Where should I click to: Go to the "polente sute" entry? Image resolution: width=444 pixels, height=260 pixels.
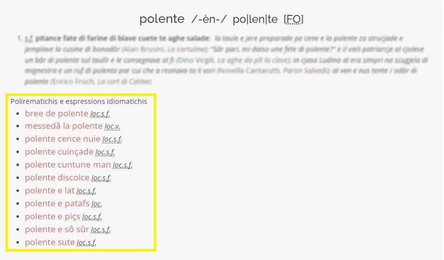tap(49, 243)
